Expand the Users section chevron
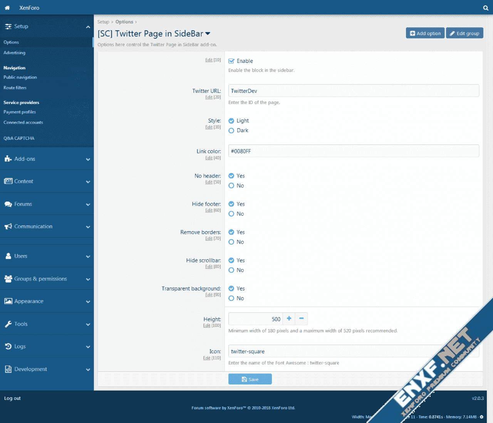This screenshot has height=423, width=493. (88, 257)
